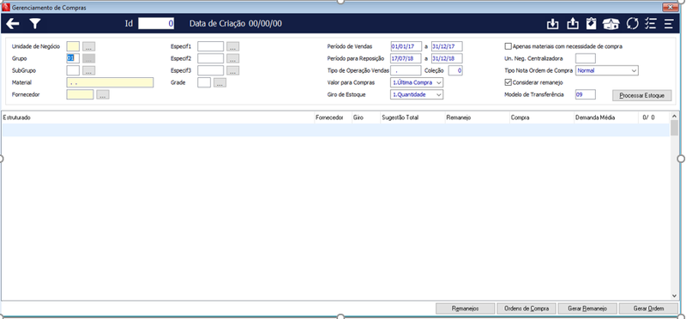Viewport: 686px width, 319px height.
Task: Click the shopping bag tag icon
Action: (591, 24)
